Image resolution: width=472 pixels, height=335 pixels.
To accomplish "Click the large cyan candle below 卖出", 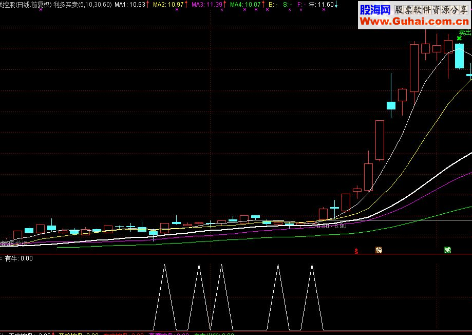I will 459,56.
